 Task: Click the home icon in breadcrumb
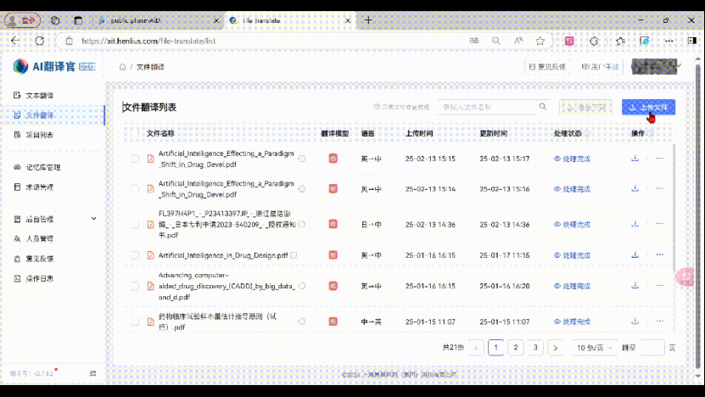pyautogui.click(x=122, y=66)
